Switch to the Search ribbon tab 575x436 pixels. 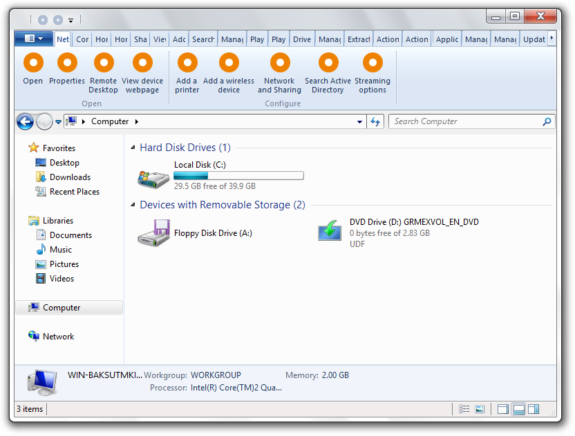pyautogui.click(x=203, y=39)
